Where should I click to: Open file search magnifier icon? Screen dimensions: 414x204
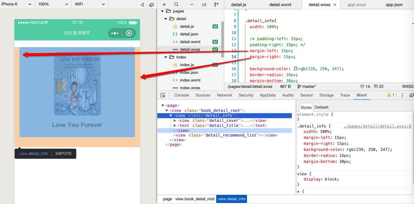[x=176, y=4]
